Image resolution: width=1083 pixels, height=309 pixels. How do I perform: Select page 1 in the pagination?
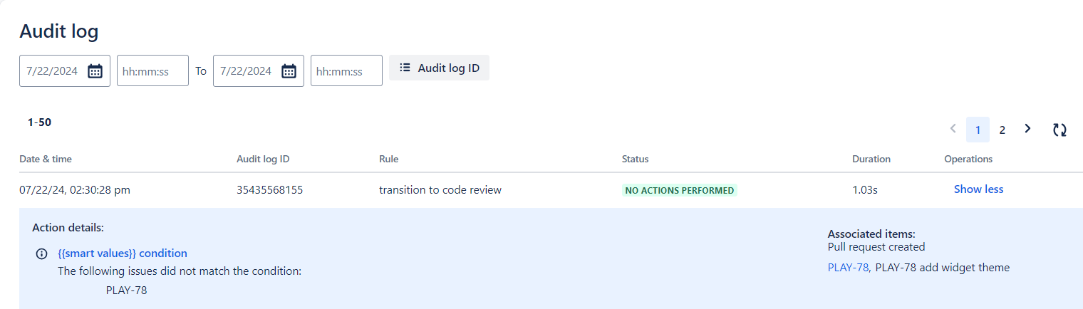click(x=978, y=130)
